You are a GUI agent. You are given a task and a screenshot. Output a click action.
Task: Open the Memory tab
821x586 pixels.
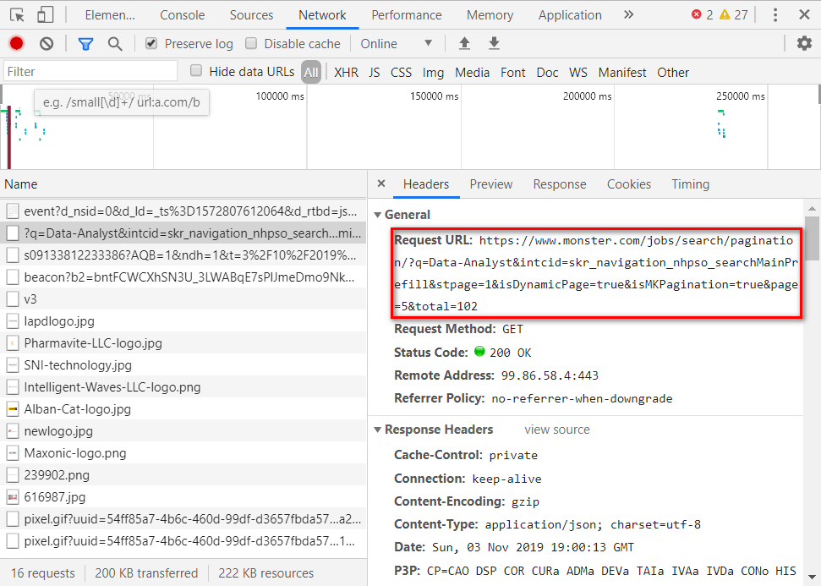point(490,15)
